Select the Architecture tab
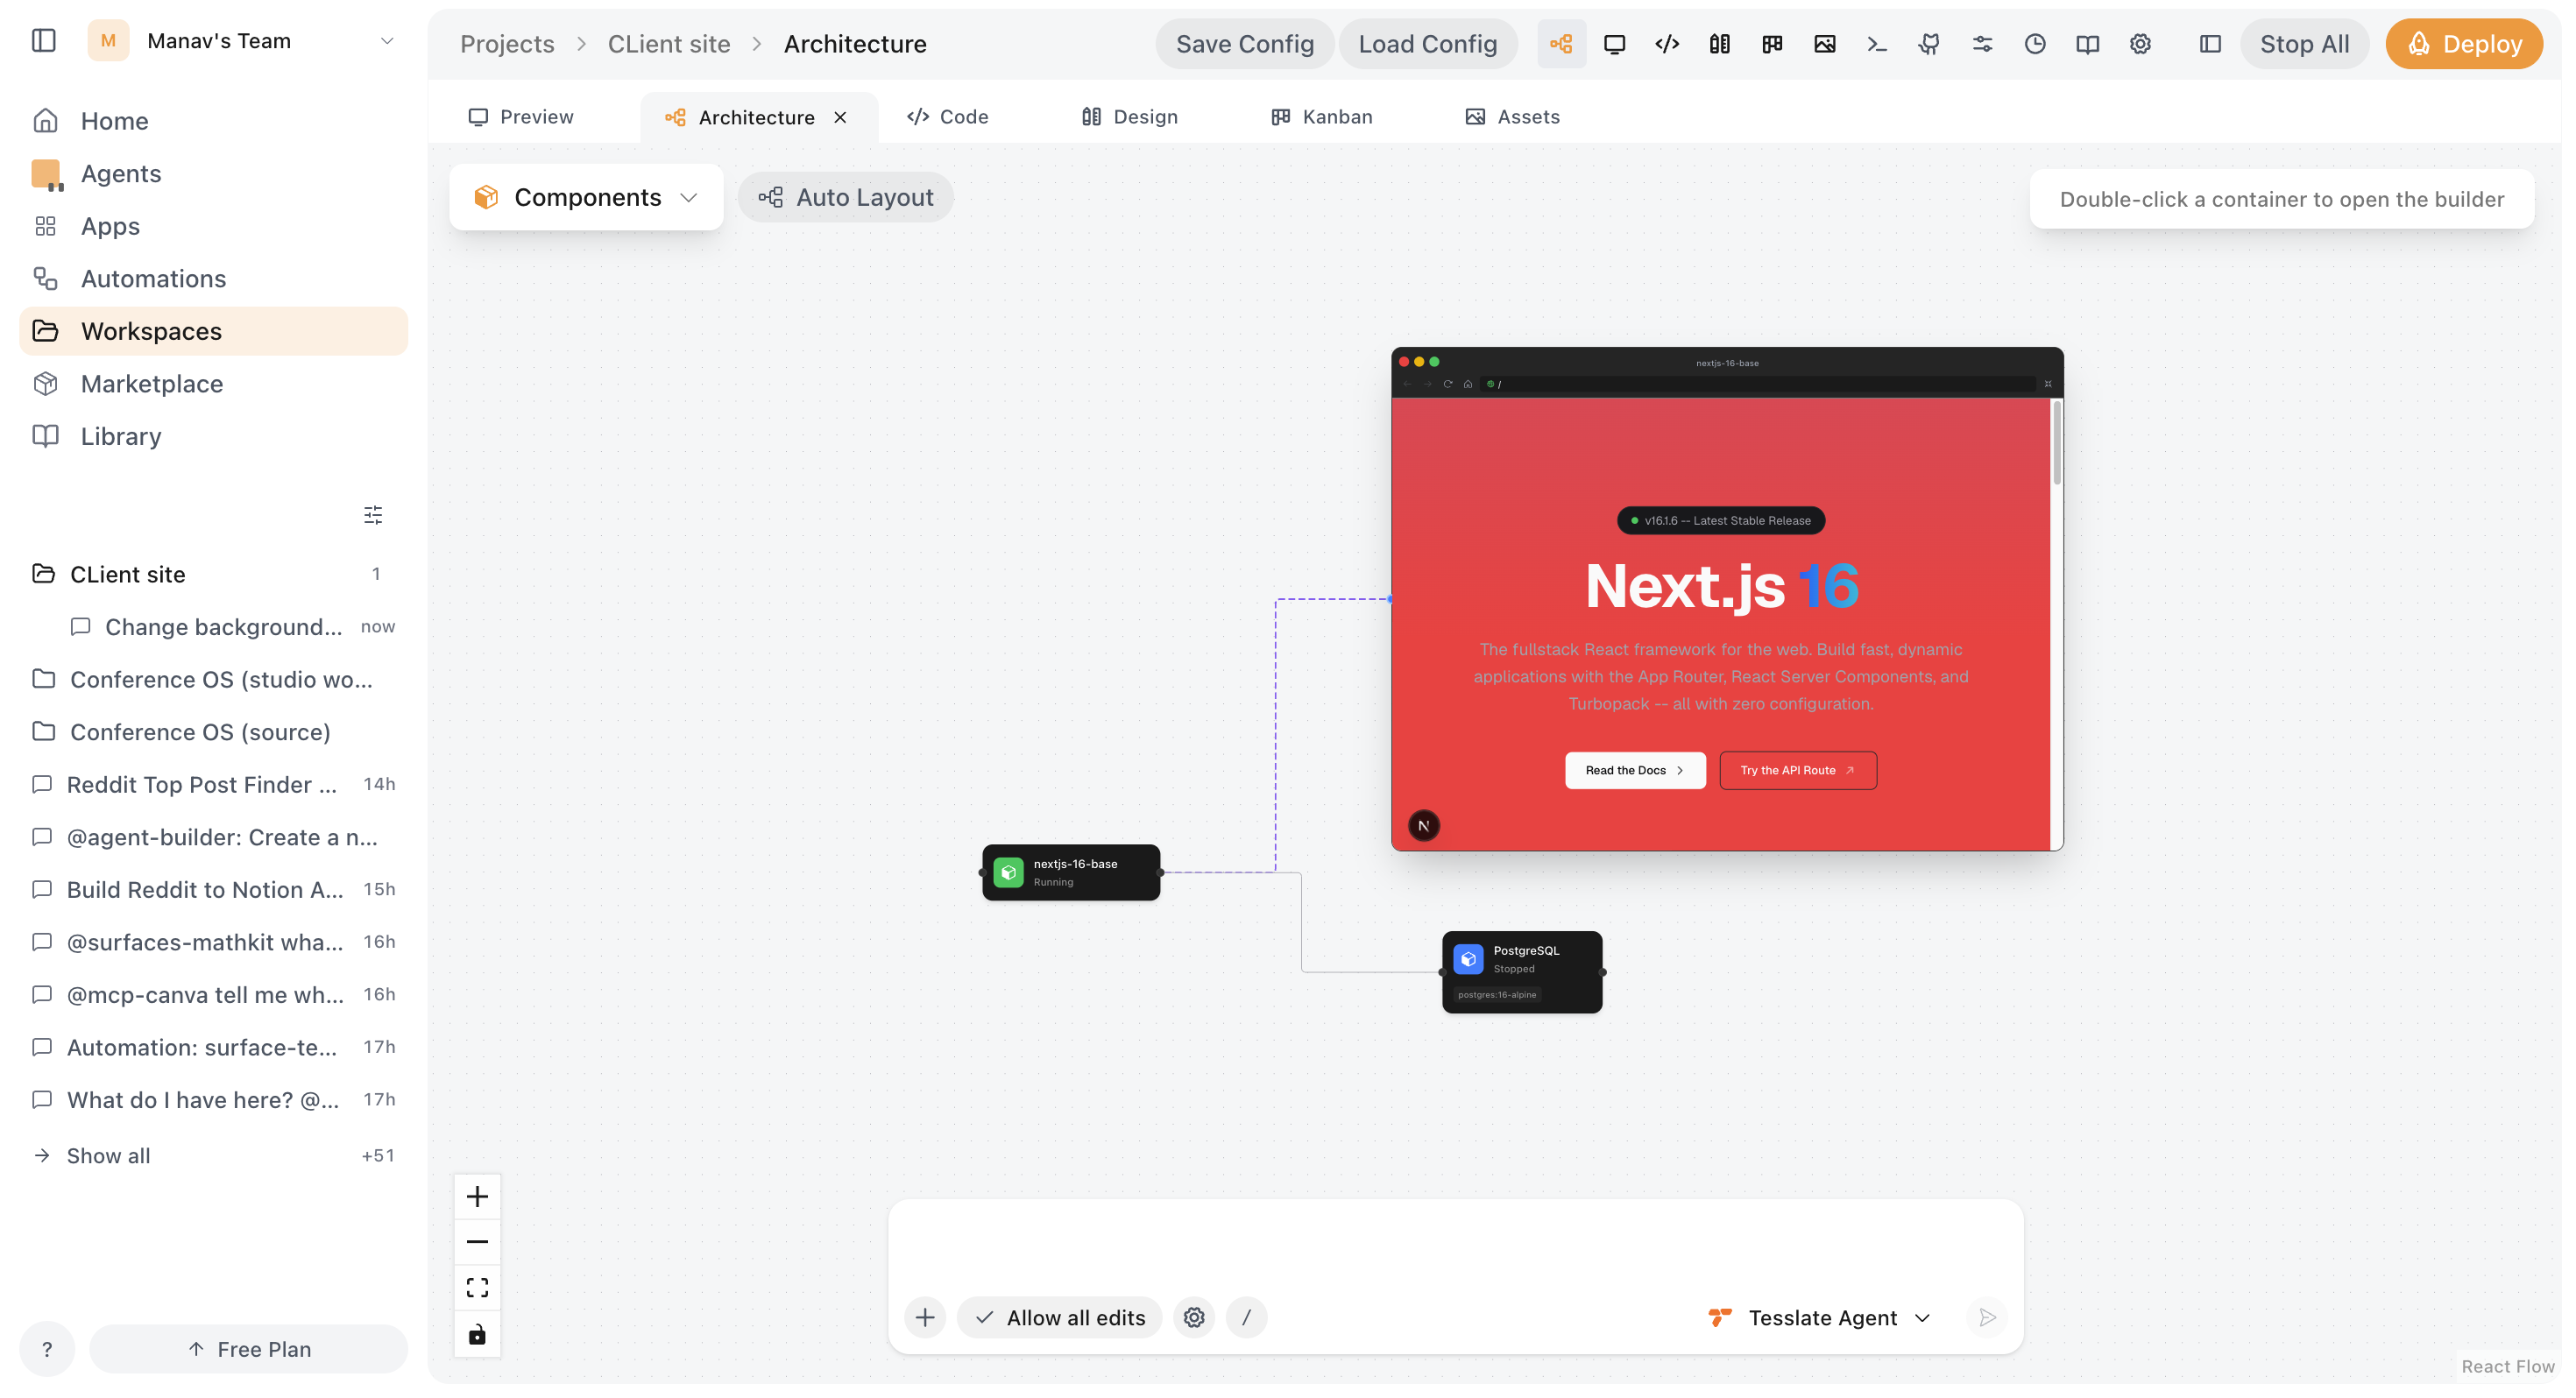This screenshot has width=2576, height=1398. pos(756,117)
